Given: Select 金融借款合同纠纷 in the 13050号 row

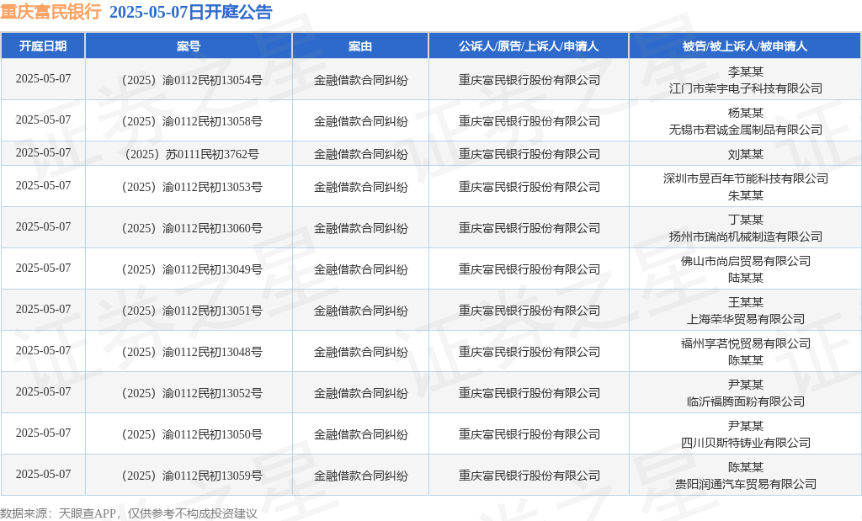Looking at the screenshot, I should (360, 434).
